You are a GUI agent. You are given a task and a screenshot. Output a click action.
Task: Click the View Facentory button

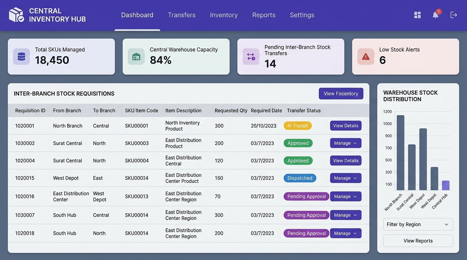tap(341, 94)
